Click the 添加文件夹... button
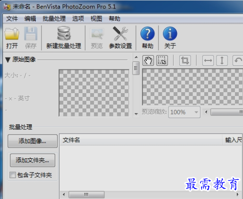Viewport: 243px width, 199px height. click(x=33, y=160)
